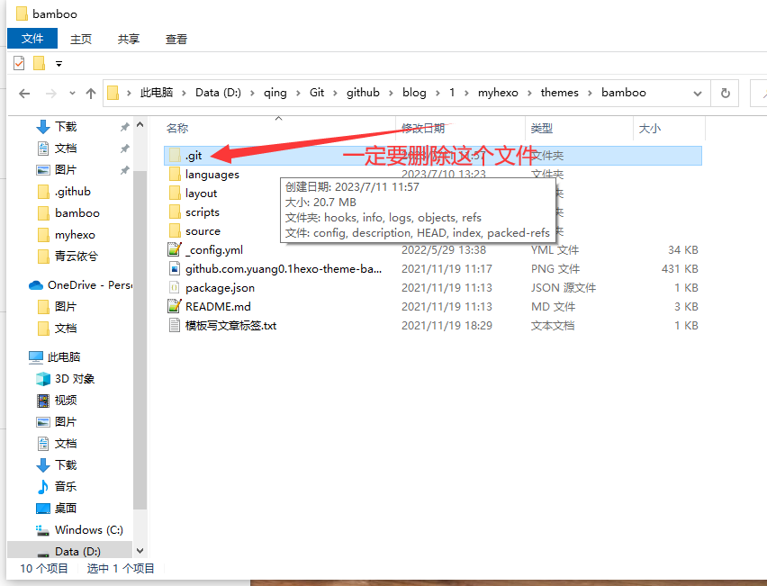Refresh the bamboo folder view
This screenshot has height=586, width=767.
726,93
